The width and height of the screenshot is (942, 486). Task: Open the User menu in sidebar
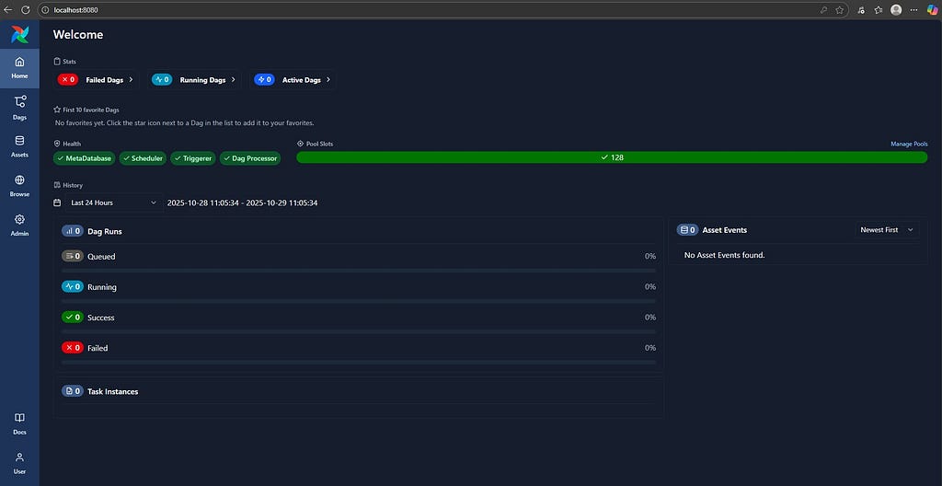point(19,463)
